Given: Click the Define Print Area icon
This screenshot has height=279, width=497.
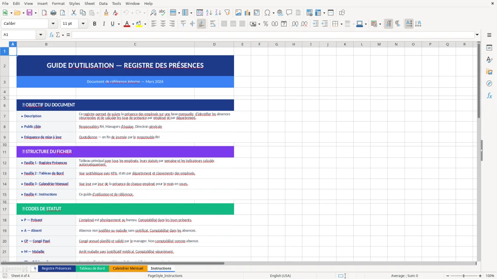Looking at the screenshot, I should point(309,13).
